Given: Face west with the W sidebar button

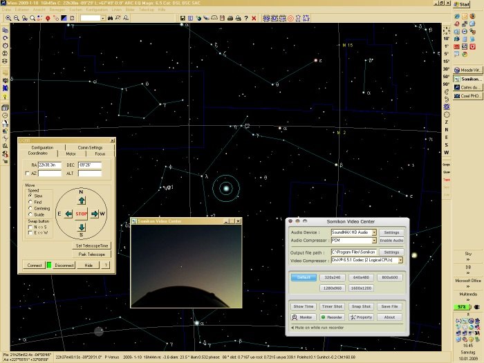Looking at the screenshot, I should [x=447, y=153].
